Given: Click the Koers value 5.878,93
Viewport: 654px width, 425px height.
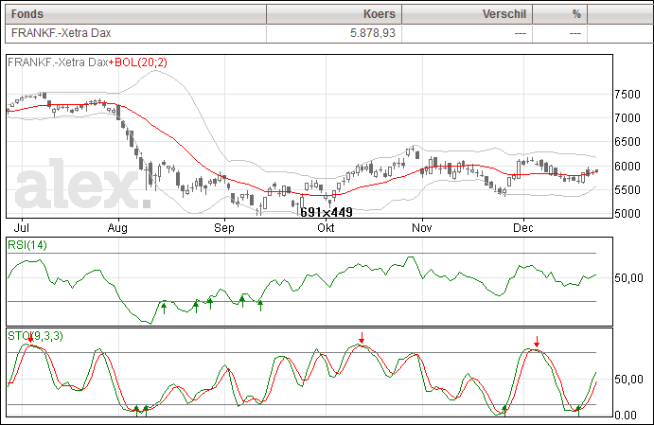Looking at the screenshot, I should tap(373, 33).
